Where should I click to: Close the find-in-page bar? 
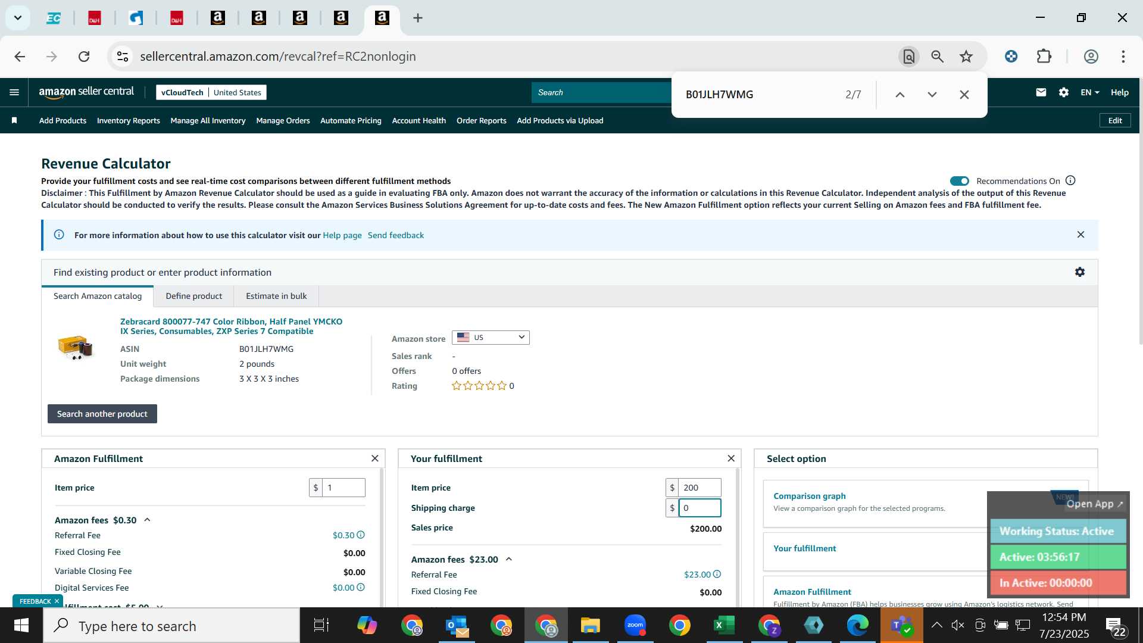coord(964,95)
